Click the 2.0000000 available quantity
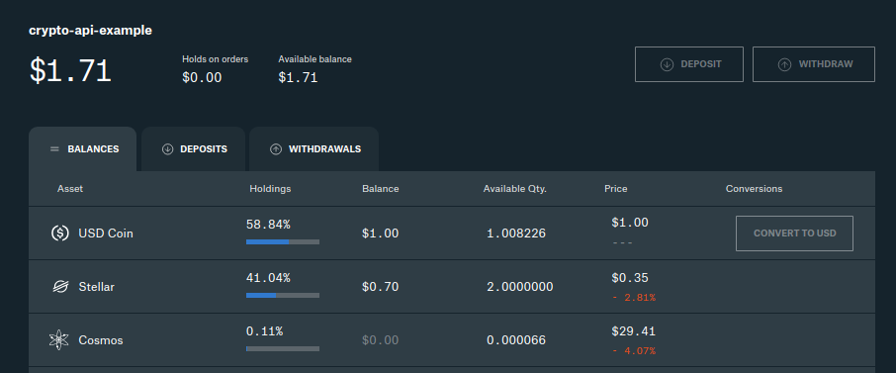 pos(520,287)
